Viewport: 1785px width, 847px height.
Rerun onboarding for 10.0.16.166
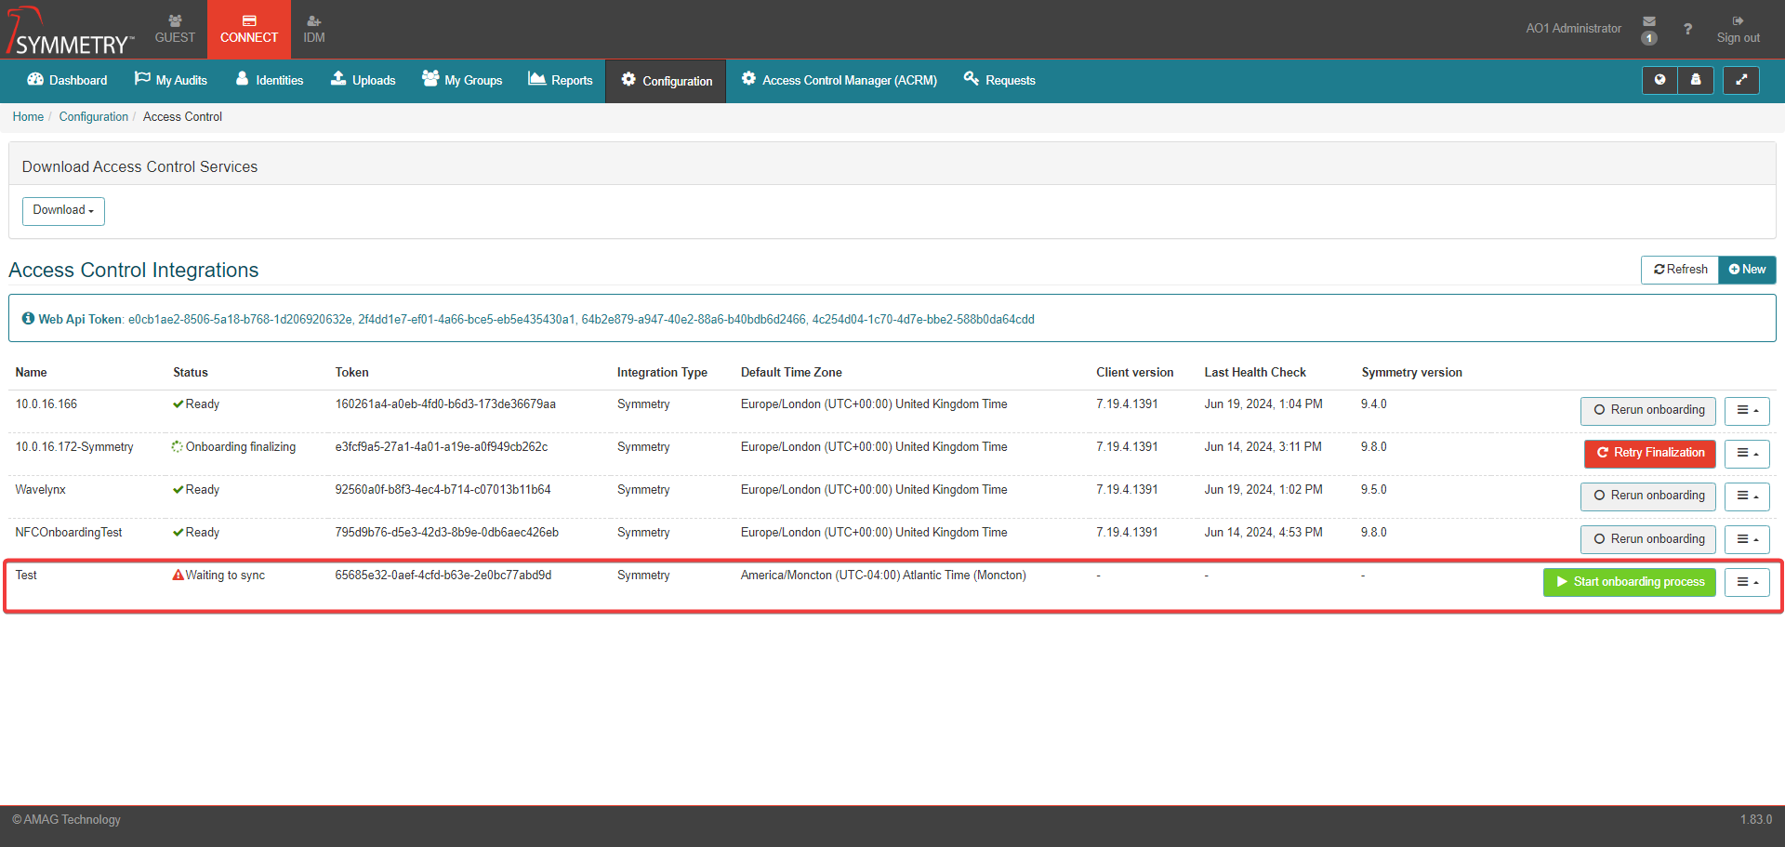click(x=1648, y=410)
